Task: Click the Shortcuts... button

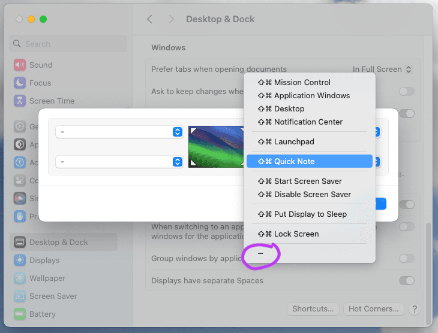Action: coord(313,309)
